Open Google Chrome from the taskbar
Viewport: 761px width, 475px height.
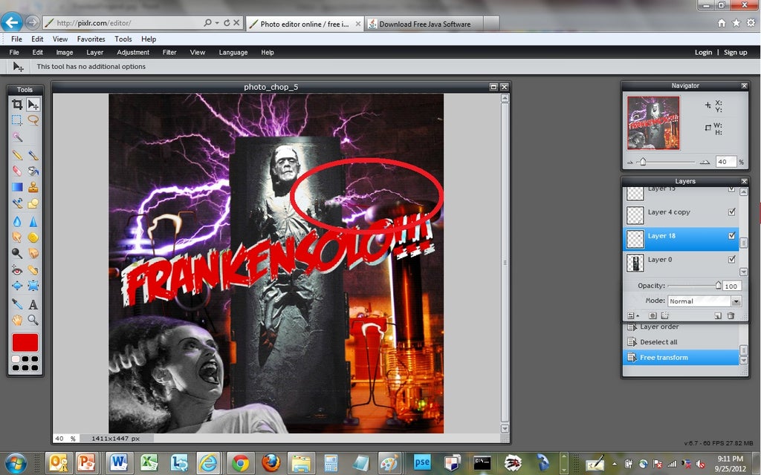[x=240, y=463]
